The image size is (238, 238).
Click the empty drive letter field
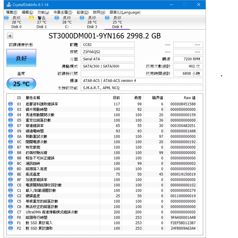click(108, 74)
